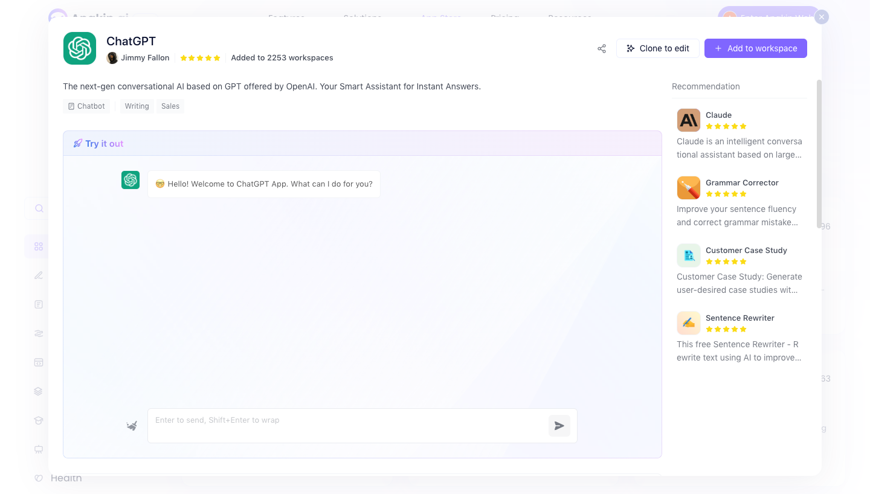Open the Grammar Corrector title
Viewport: 870px width, 494px height.
coord(742,182)
